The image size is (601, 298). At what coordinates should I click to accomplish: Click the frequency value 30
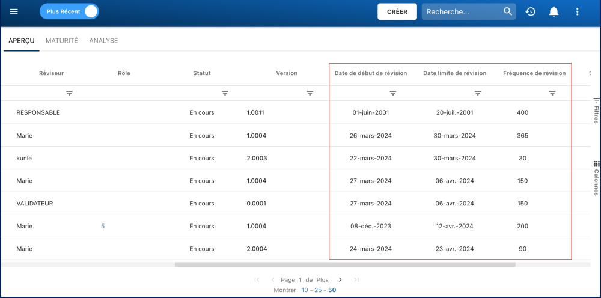[522, 158]
